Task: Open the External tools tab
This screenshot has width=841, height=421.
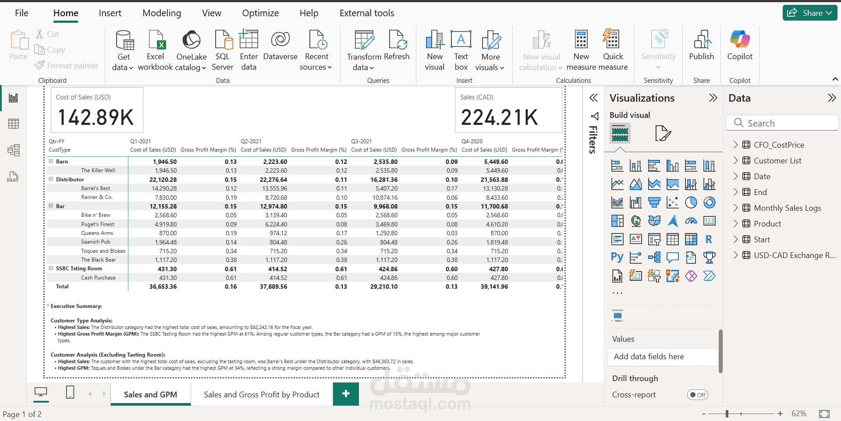Action: 367,13
